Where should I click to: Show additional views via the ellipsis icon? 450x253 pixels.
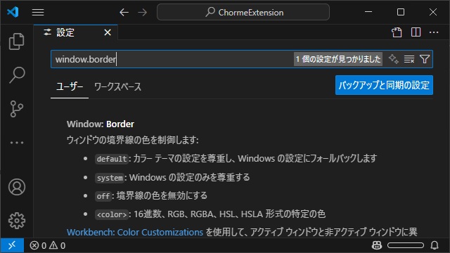coord(17,143)
